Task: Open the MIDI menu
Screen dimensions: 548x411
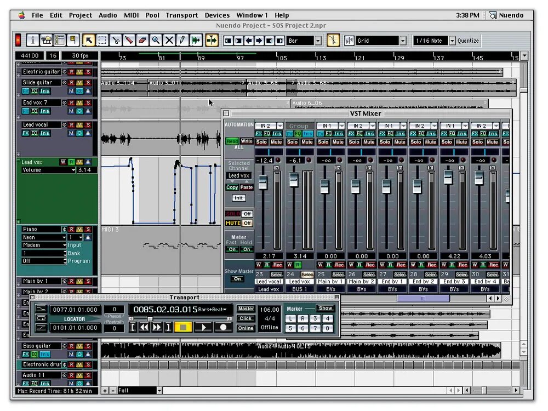Action: [132, 15]
